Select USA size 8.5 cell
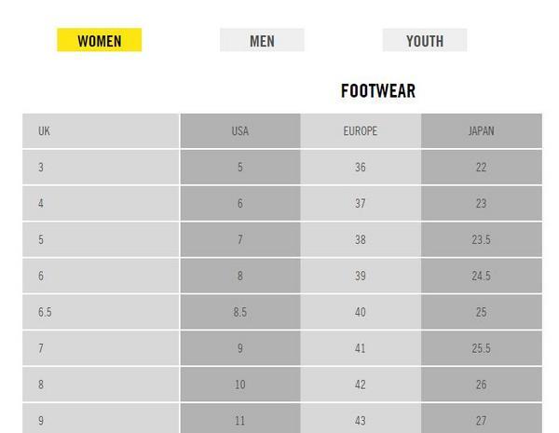 tap(239, 313)
